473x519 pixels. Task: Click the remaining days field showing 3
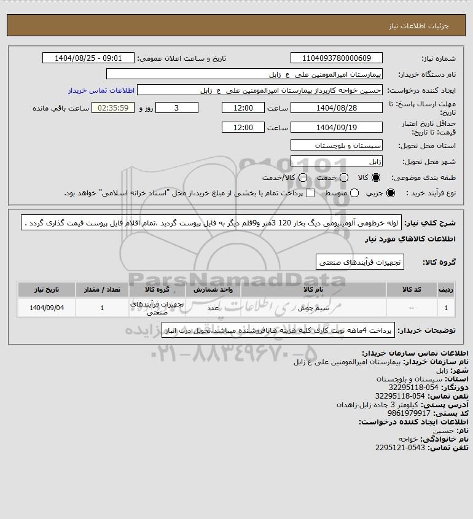tap(177, 107)
